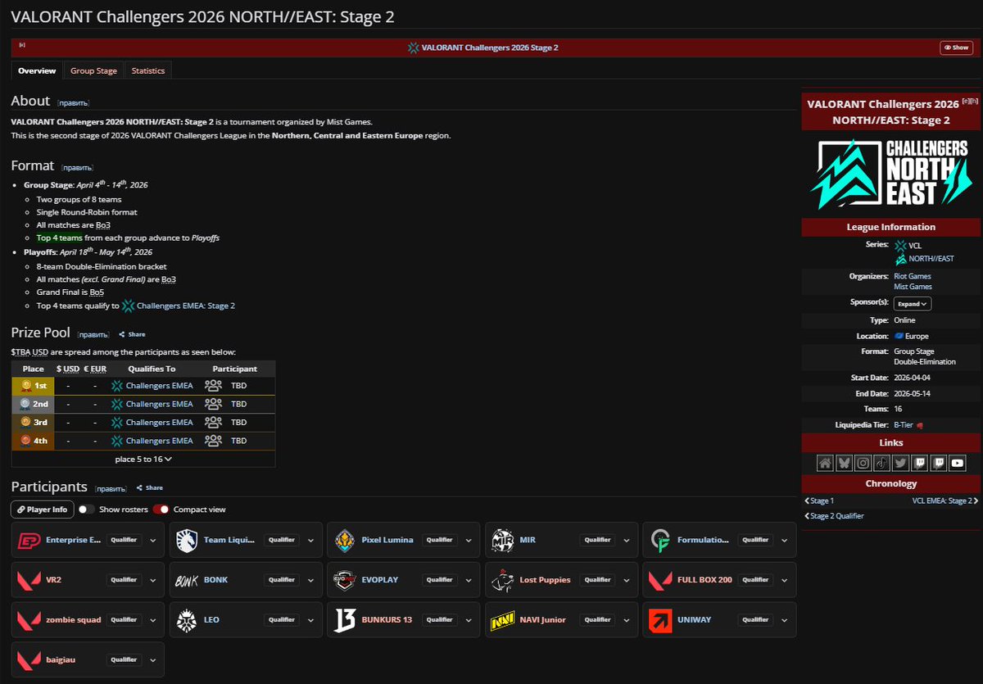
Task: Click the NAVI Junior yellow logo
Action: pos(501,621)
